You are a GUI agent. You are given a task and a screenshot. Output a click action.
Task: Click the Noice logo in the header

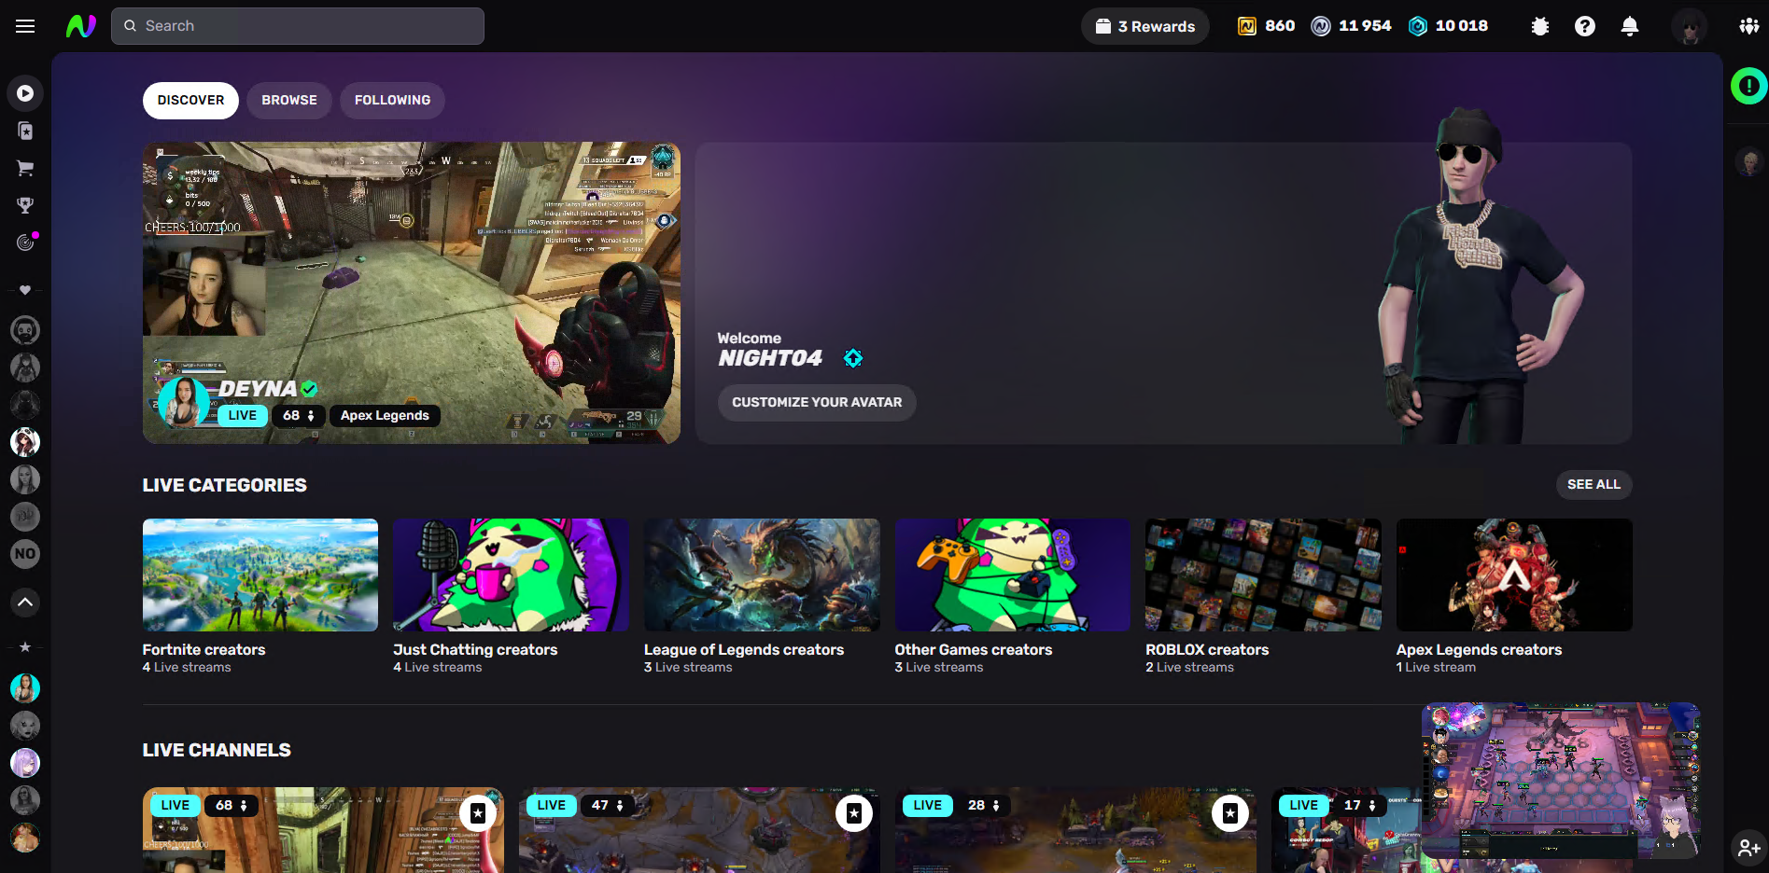(x=81, y=26)
